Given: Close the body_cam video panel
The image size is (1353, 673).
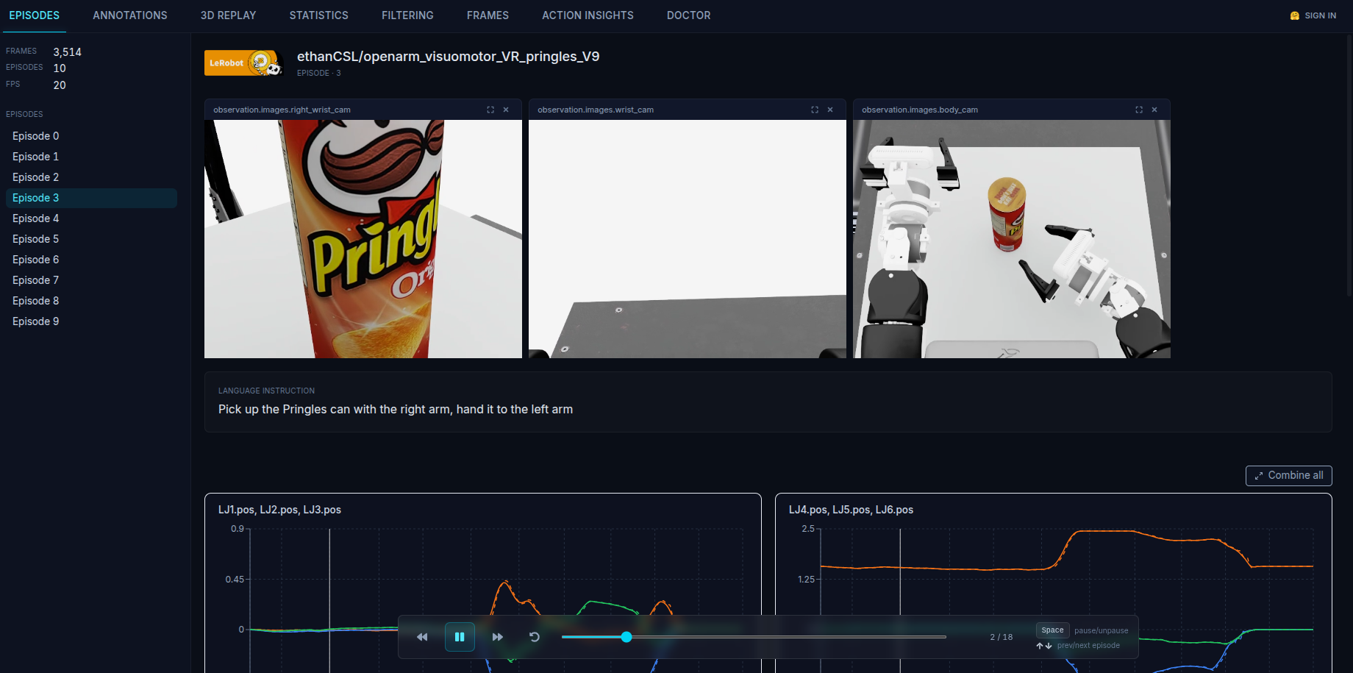Looking at the screenshot, I should pyautogui.click(x=1154, y=110).
